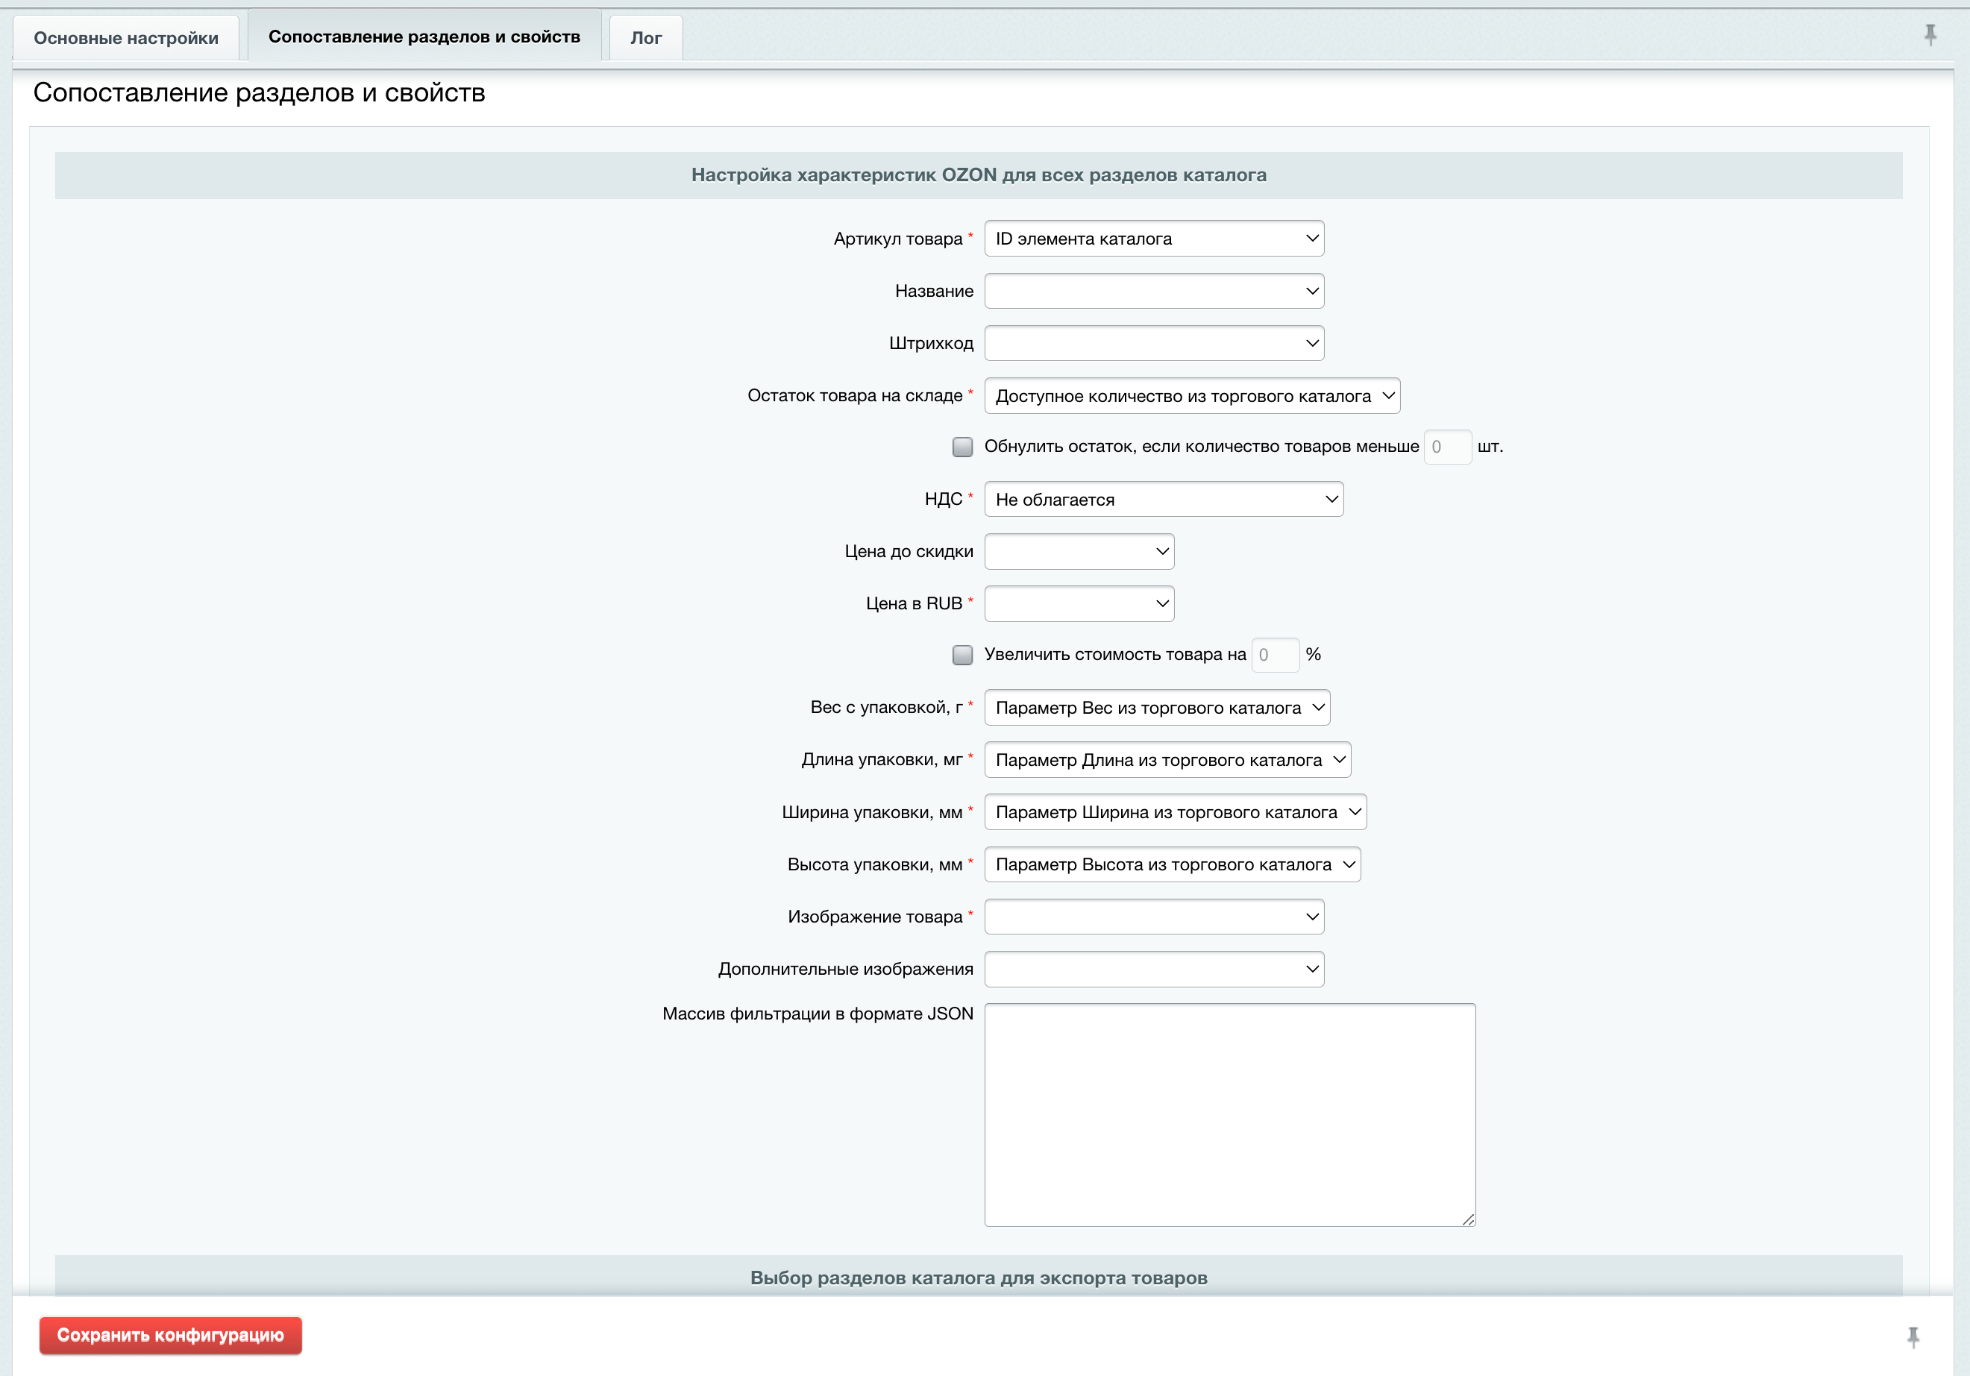Open 'Вес с упаковкой' dropdown
The image size is (1970, 1376).
point(1155,708)
